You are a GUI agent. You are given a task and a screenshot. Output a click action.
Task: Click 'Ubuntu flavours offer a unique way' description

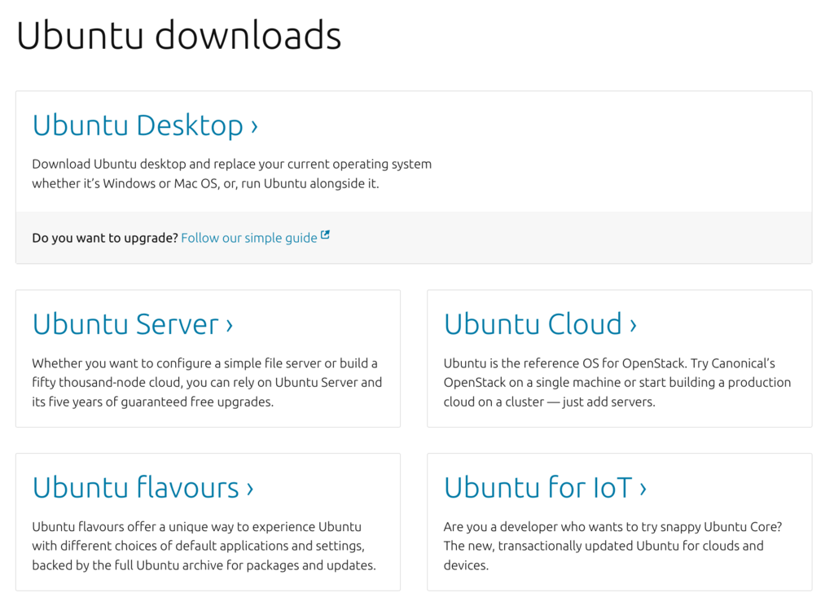coord(204,546)
